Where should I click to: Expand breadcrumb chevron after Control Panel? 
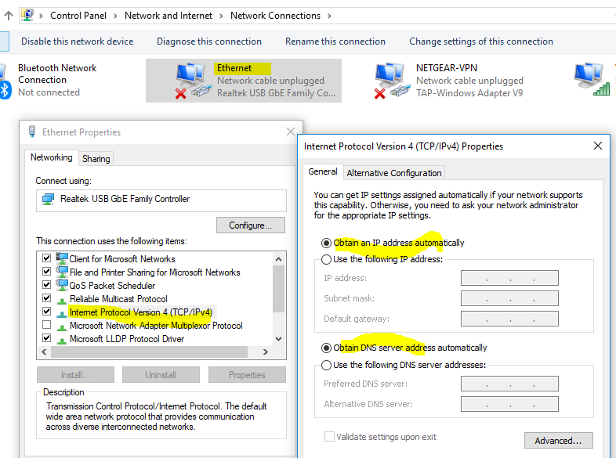pyautogui.click(x=115, y=16)
